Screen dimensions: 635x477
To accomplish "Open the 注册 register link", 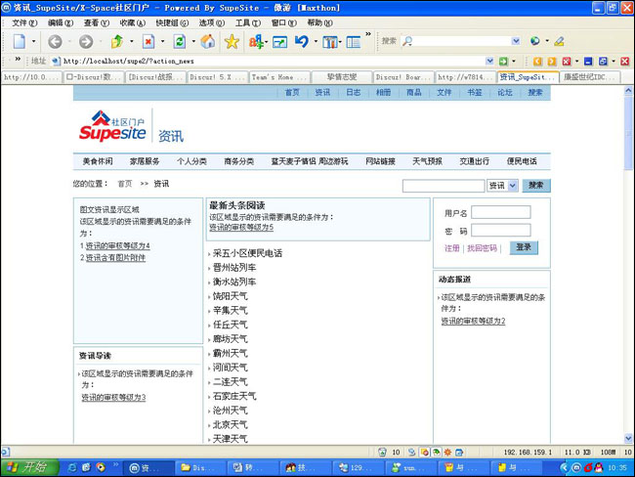I will click(452, 248).
